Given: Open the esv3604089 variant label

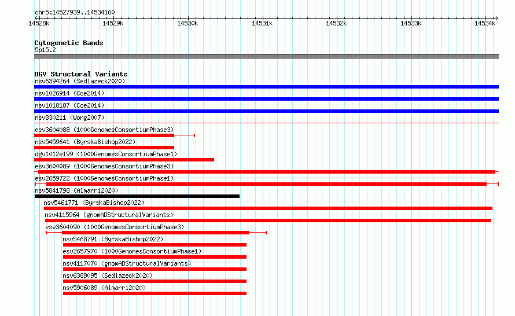Looking at the screenshot, I should [x=104, y=166].
